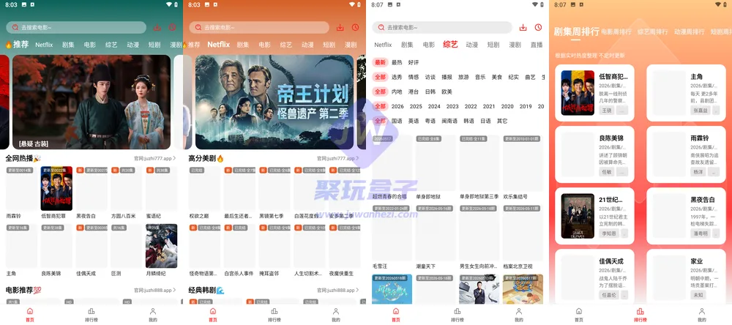Viewport: 732px width, 325px height.
Task: Tap the download icon on the green 推荐 screen
Action: click(157, 28)
